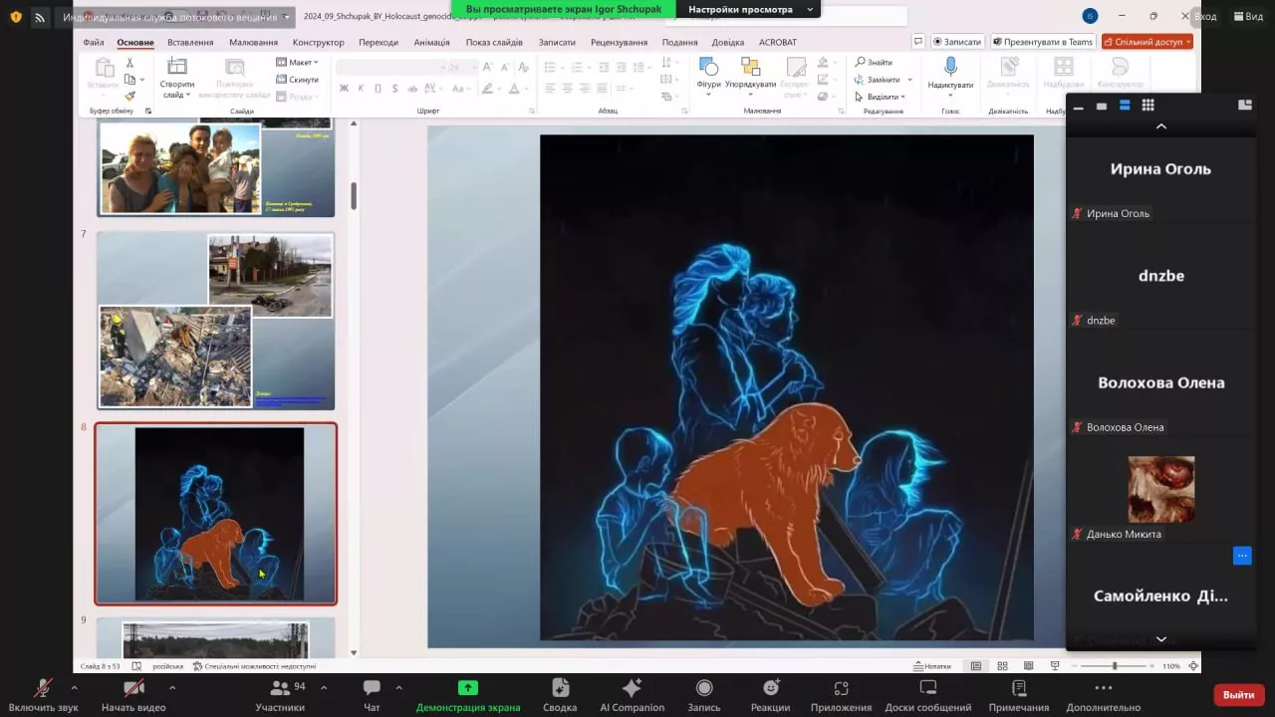
Task: Switch to Slide Sorter view
Action: [1002, 666]
